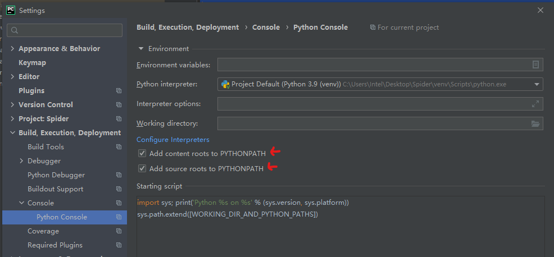This screenshot has height=257, width=554.
Task: Click the PyCharm logo in title bar
Action: click(x=11, y=10)
